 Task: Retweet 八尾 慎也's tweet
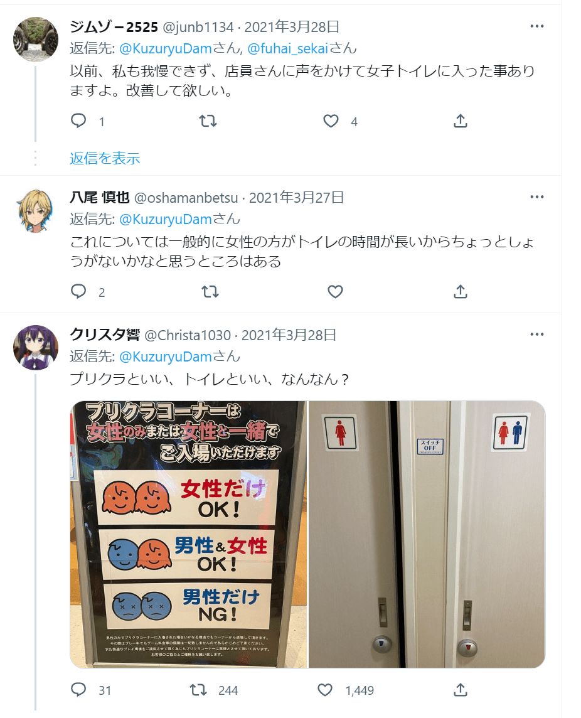coord(210,291)
